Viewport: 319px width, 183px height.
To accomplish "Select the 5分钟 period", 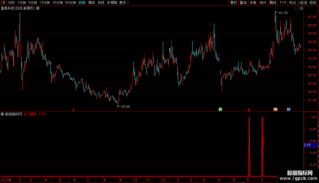I will point(32,3).
